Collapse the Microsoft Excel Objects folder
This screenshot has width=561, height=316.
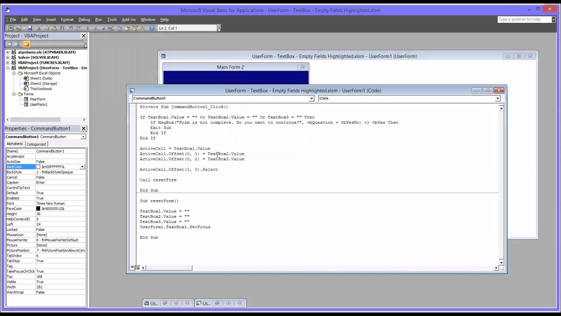pyautogui.click(x=14, y=73)
